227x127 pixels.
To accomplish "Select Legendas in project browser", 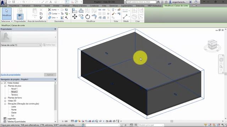I will point(11,119).
